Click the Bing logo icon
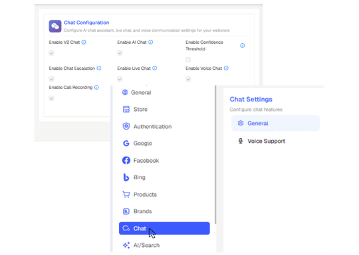 click(126, 177)
